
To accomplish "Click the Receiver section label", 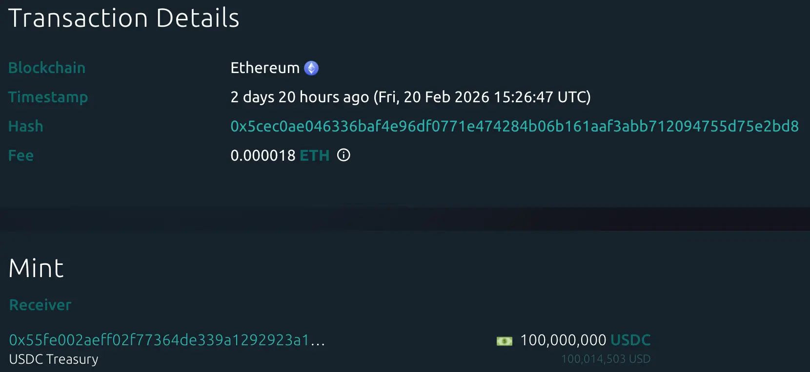I will [x=40, y=305].
